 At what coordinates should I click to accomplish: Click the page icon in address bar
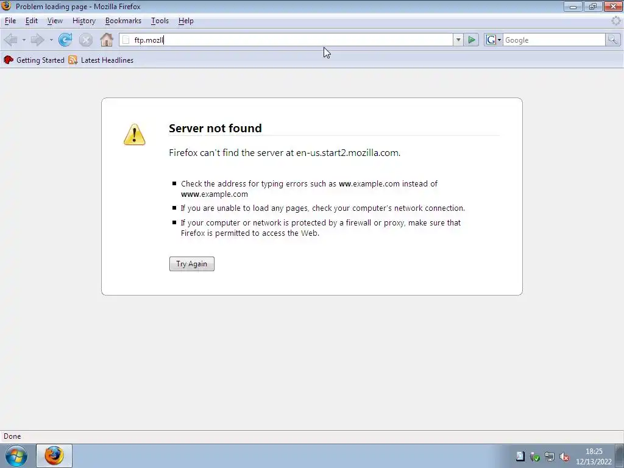(x=126, y=40)
